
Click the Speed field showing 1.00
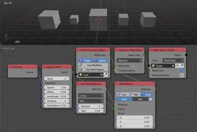coord(57,87)
